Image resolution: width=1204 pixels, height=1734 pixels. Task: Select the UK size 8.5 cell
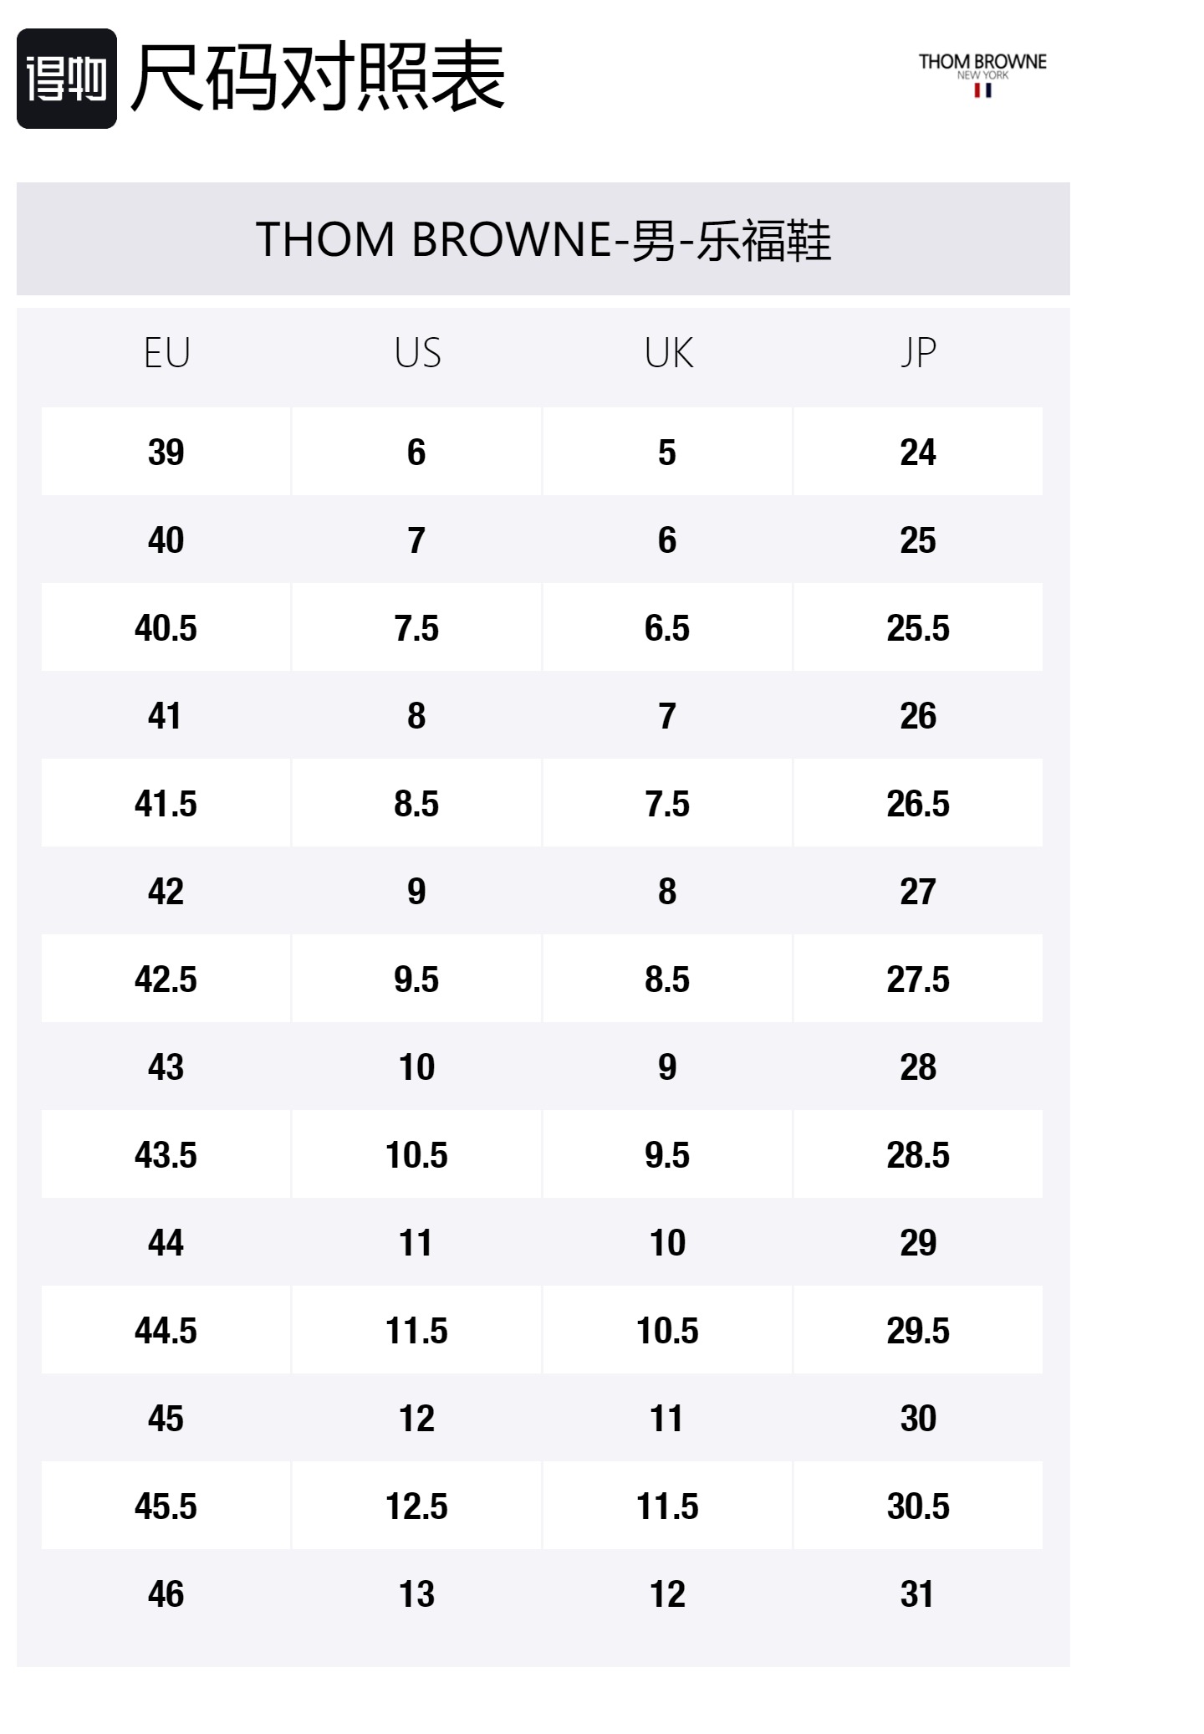[x=667, y=980]
